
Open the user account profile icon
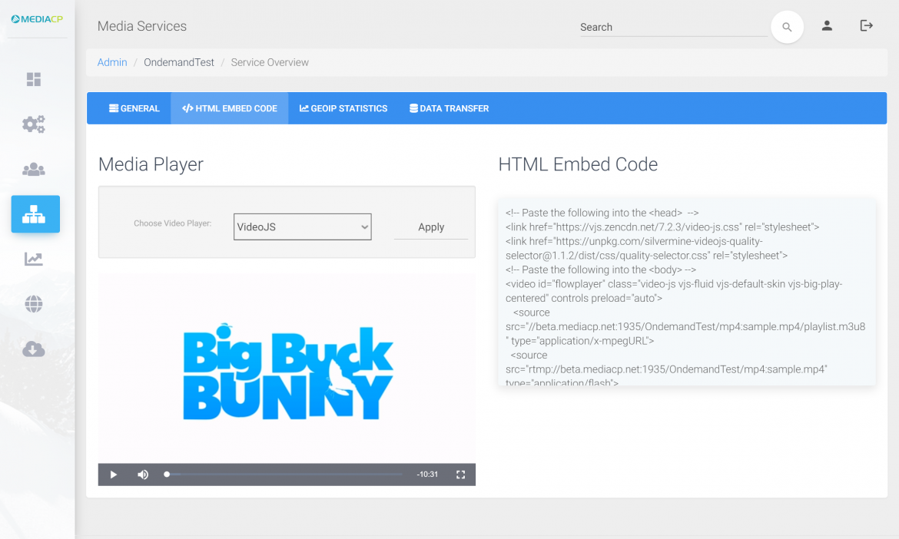point(827,26)
